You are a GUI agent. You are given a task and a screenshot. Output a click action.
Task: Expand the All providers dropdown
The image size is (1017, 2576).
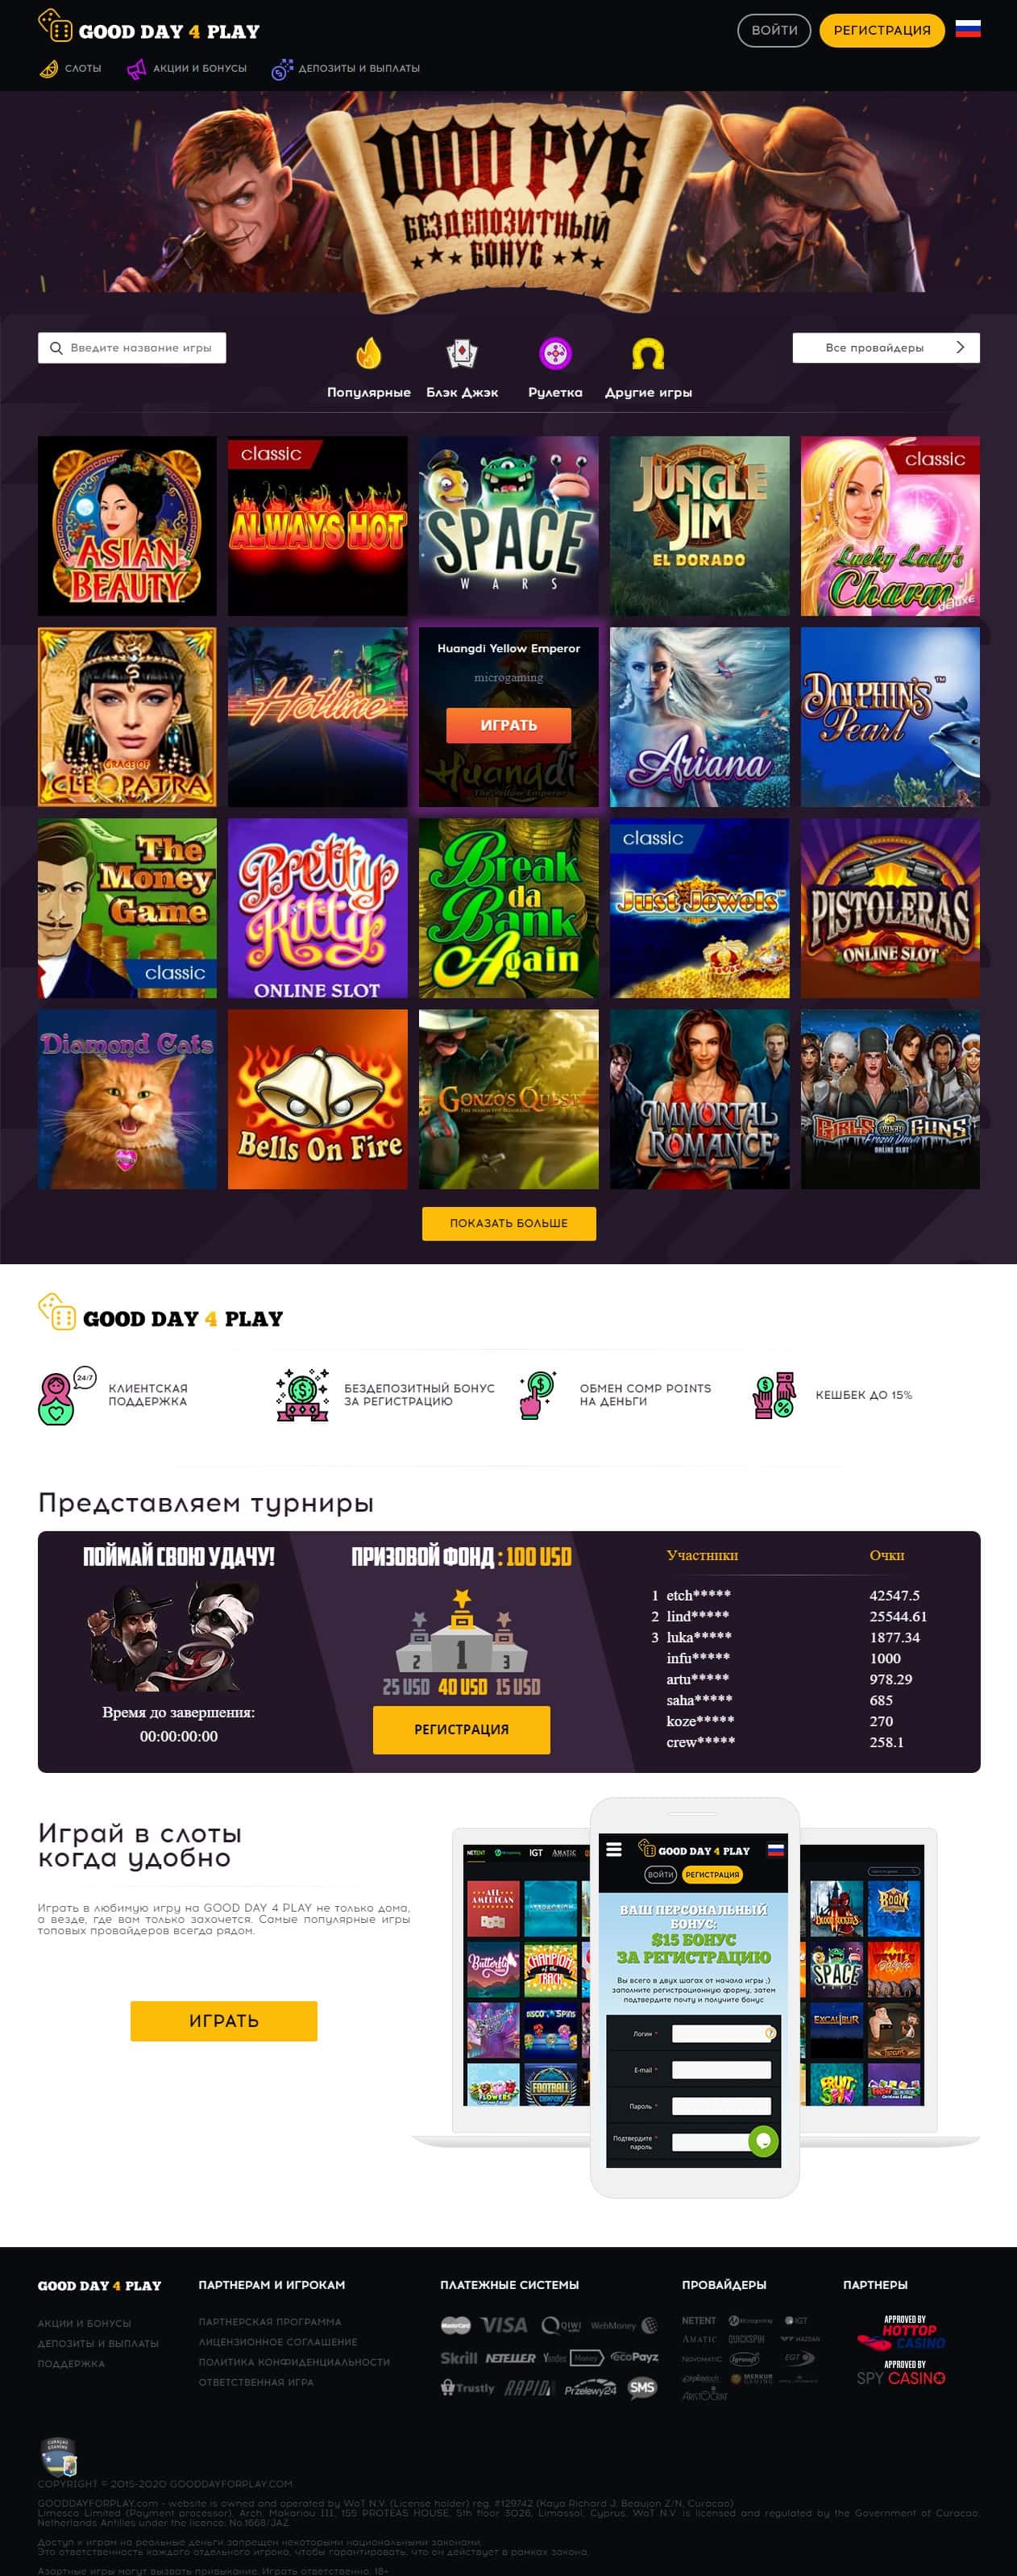coord(886,347)
